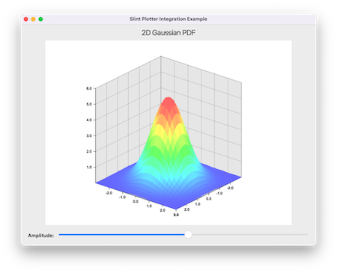Click the 'Amplitude:' label

coord(41,236)
